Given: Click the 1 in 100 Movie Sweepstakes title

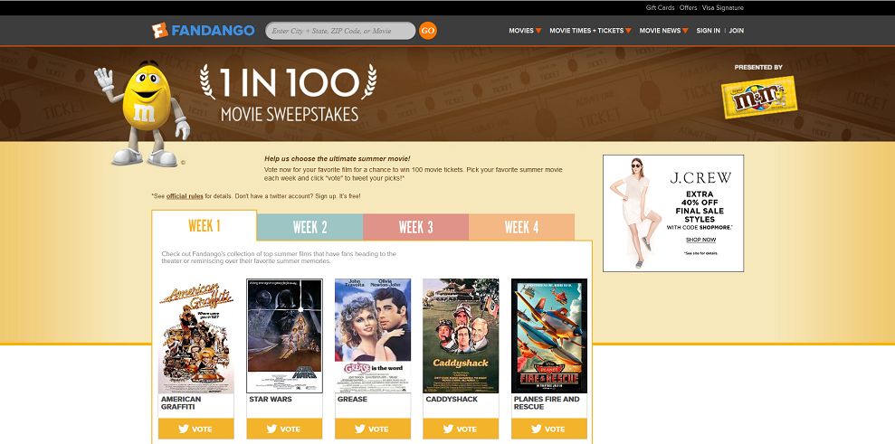Looking at the screenshot, I should point(289,93).
